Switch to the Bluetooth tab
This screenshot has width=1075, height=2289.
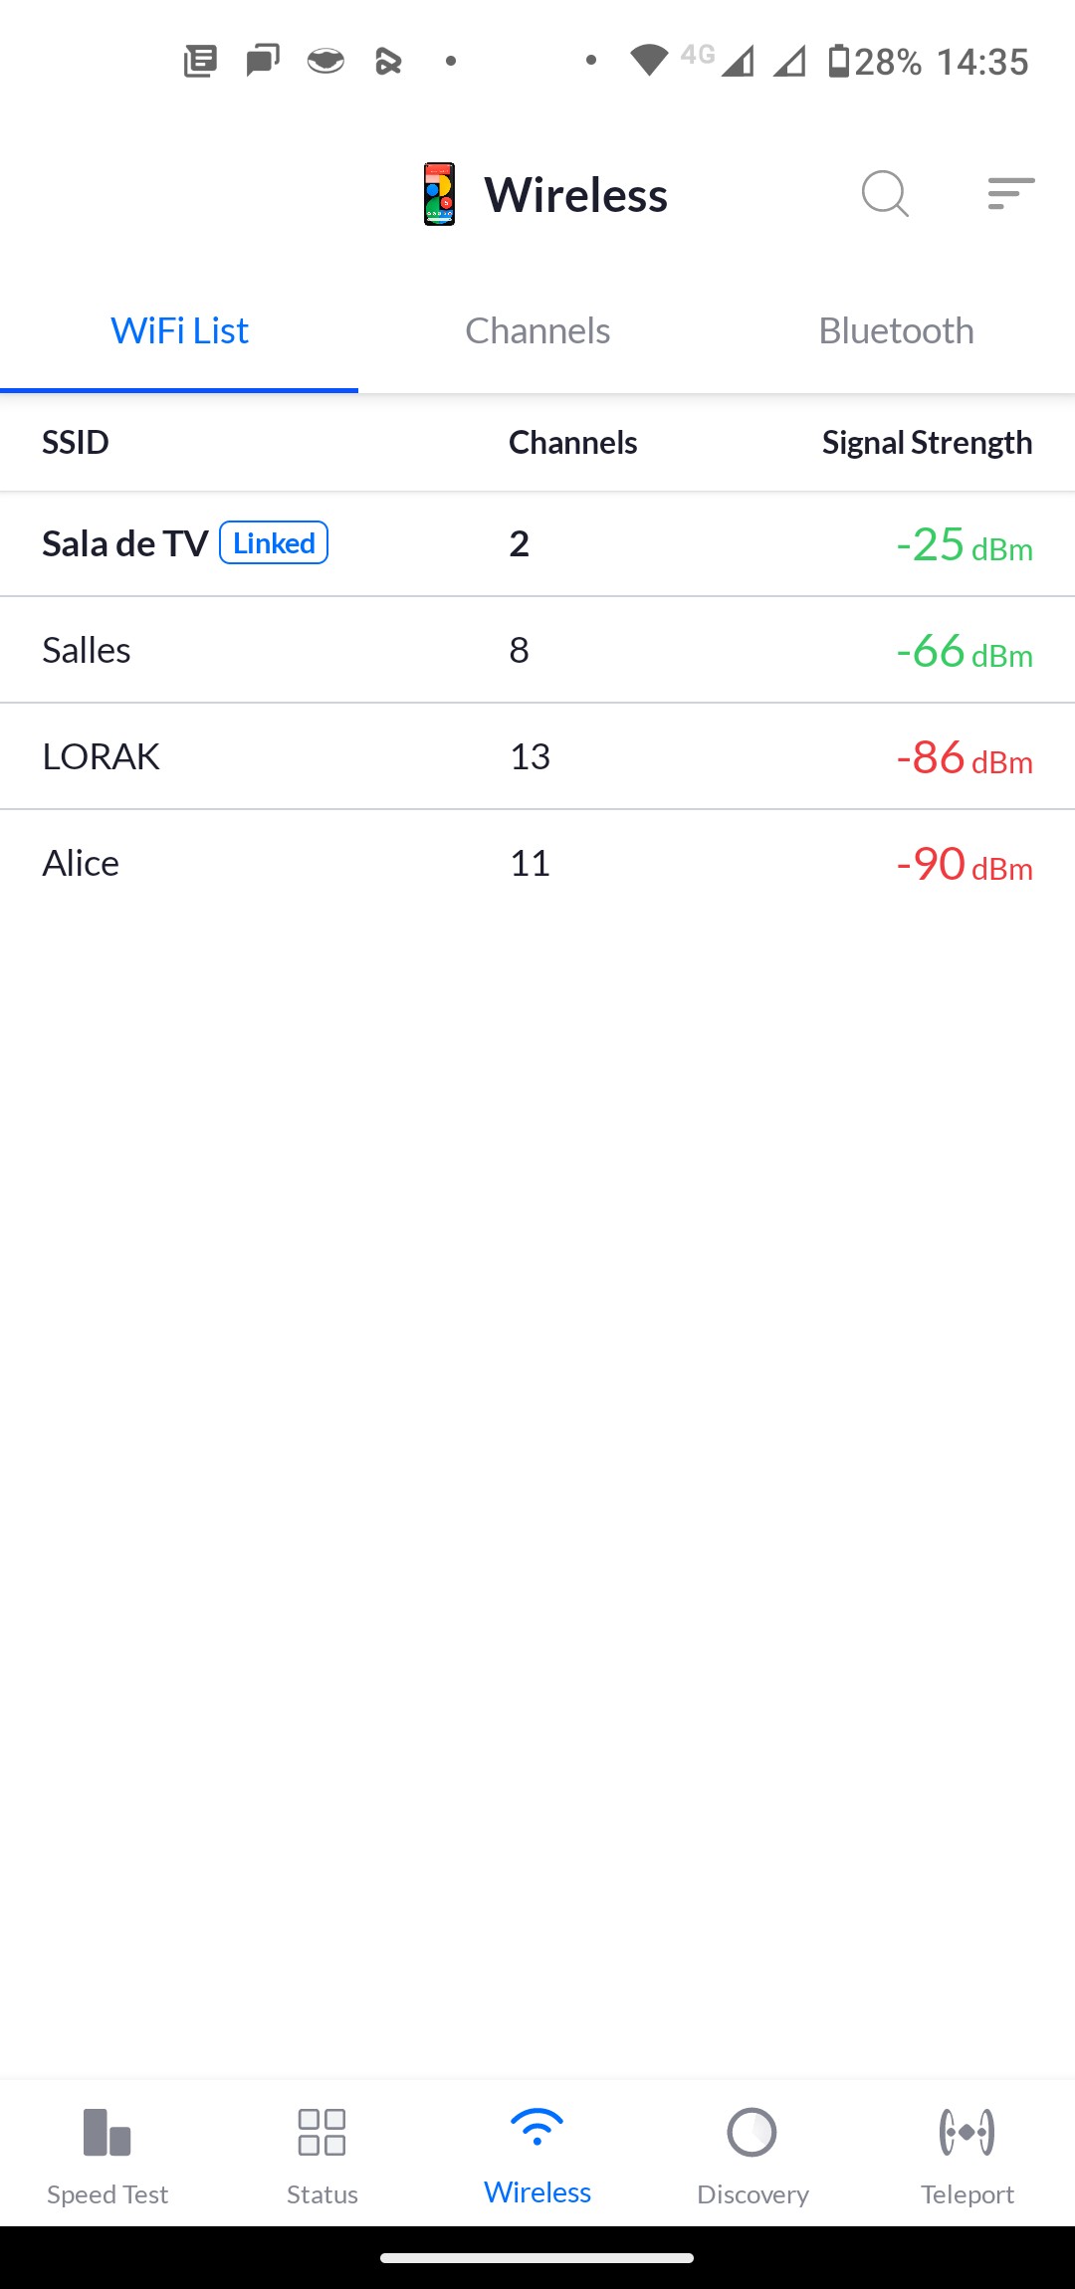(896, 330)
